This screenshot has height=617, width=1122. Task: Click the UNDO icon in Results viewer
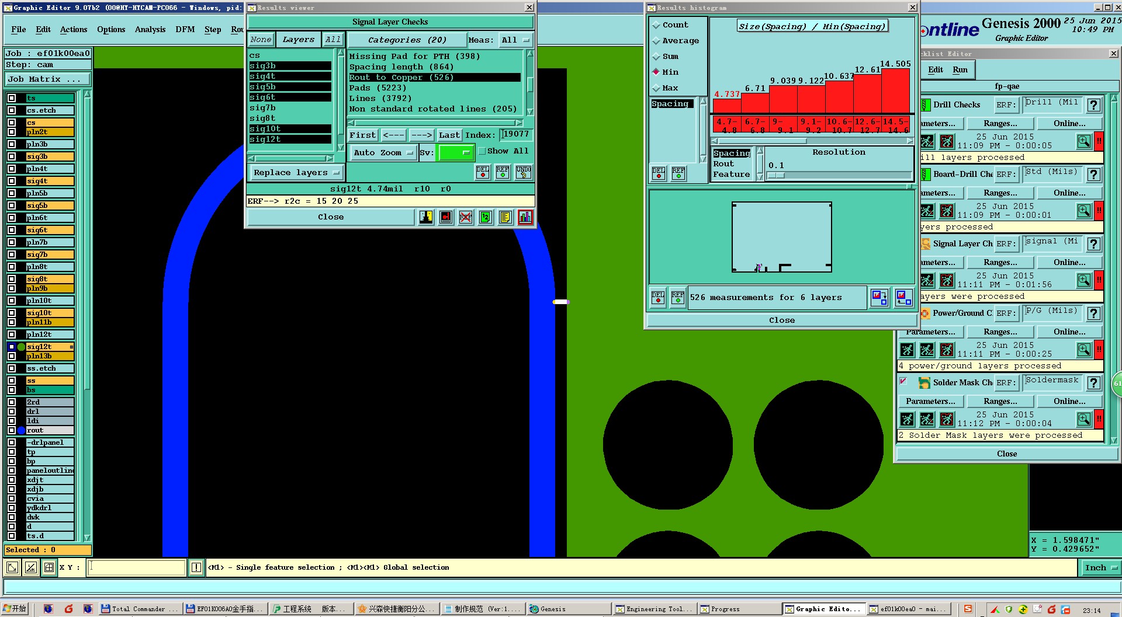523,172
